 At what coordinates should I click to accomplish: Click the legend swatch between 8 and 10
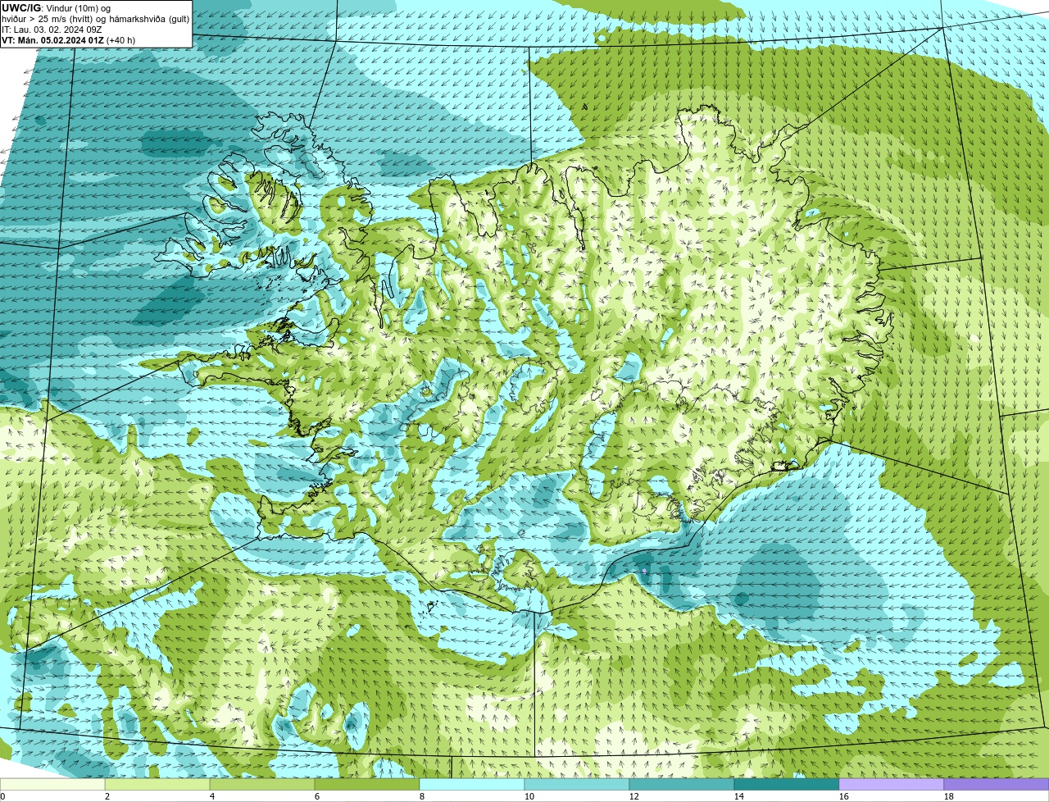click(472, 785)
